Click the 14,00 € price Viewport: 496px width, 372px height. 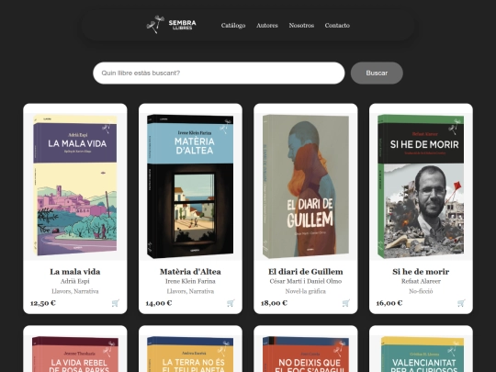[x=159, y=303]
